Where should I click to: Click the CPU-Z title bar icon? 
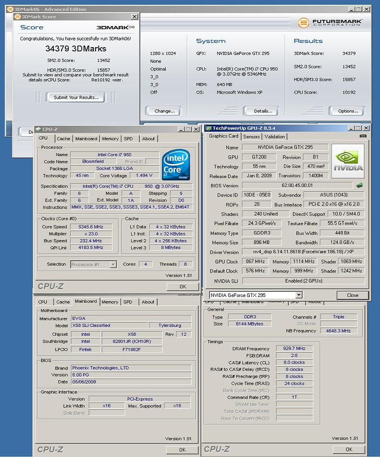point(38,129)
